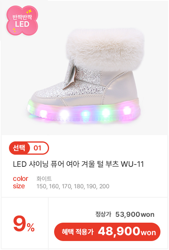Viewport: 169px width, 250px height.
Task: Click the WU-11 model code in title
Action: [x=132, y=164]
